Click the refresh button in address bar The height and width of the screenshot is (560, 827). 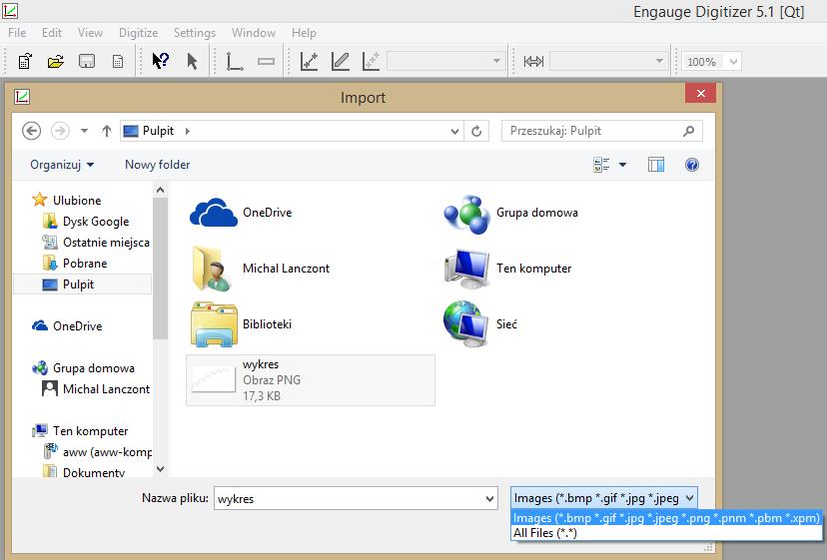476,132
